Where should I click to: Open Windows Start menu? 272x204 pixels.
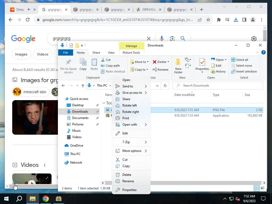point(6,199)
